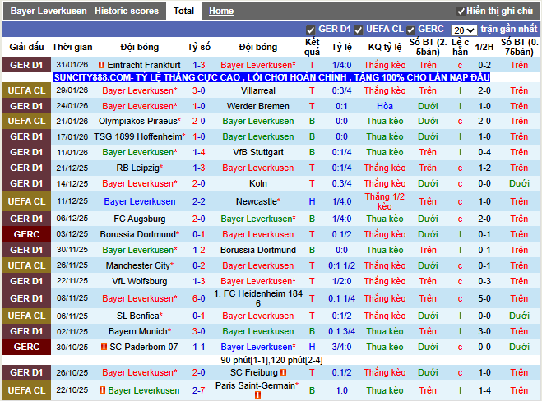Screen dimensions: 542x401
Task: Click the Kết quả column header
Action: point(312,47)
